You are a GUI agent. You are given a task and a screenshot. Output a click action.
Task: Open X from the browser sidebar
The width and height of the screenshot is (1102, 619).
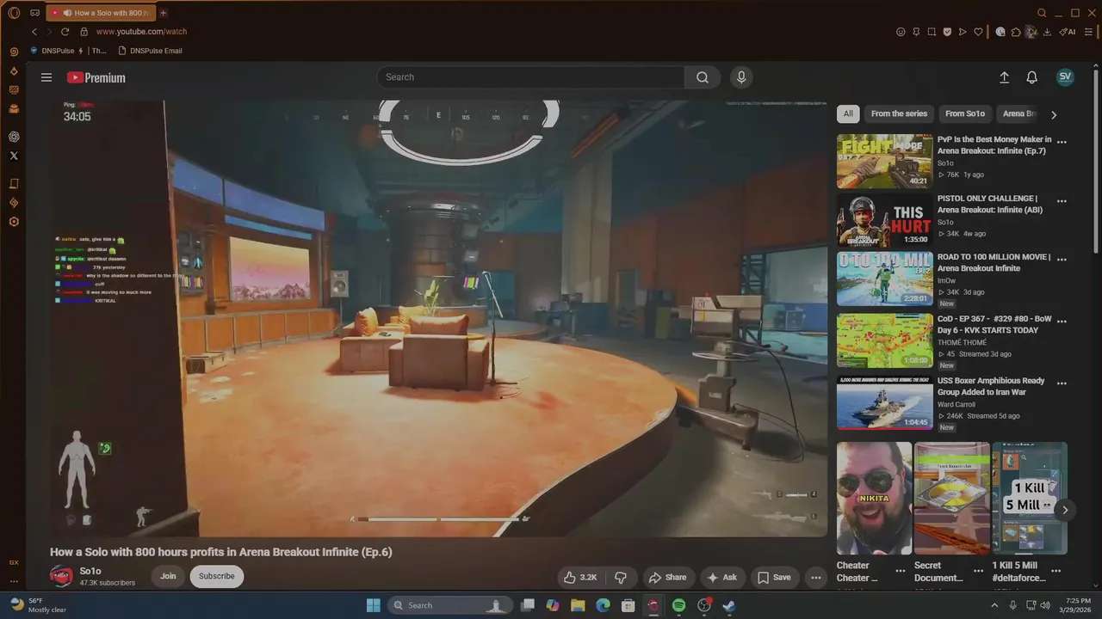click(14, 156)
